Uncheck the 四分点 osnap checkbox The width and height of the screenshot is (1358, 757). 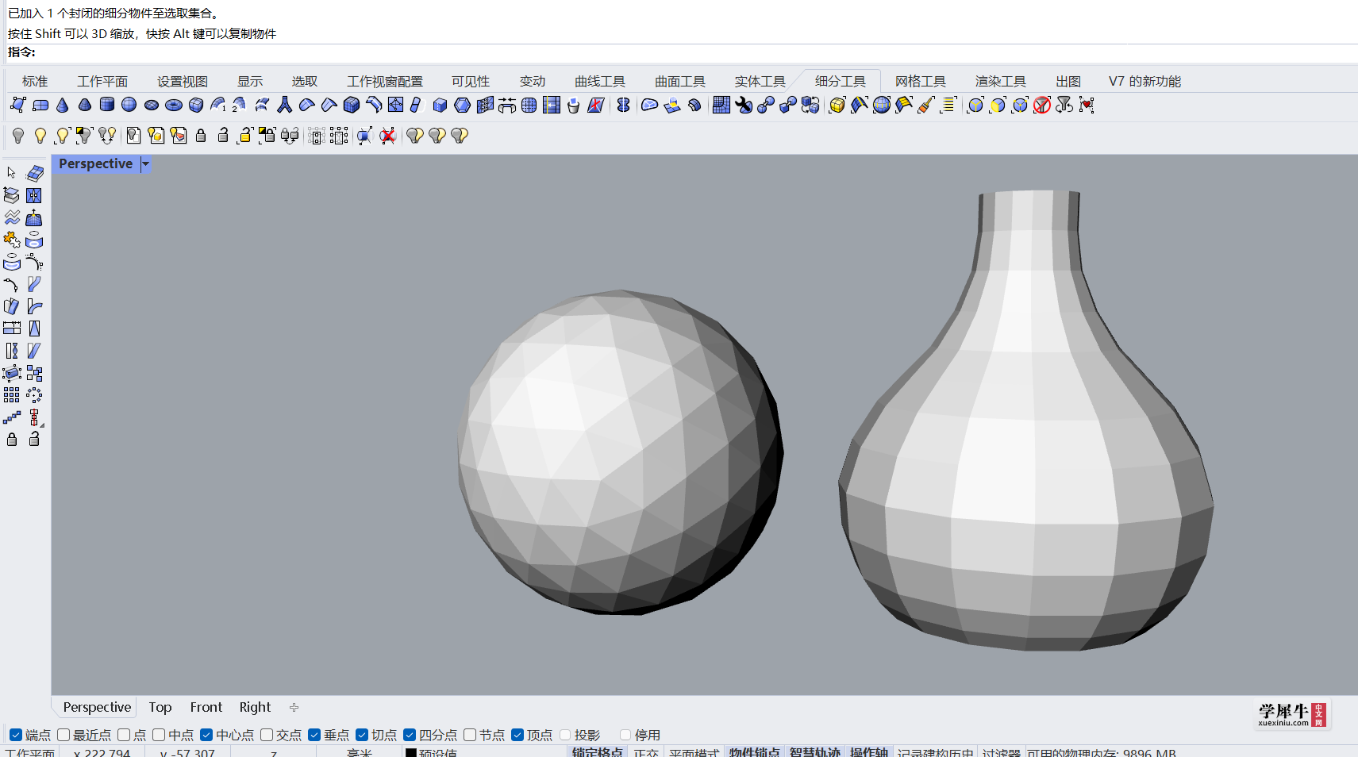pos(410,735)
